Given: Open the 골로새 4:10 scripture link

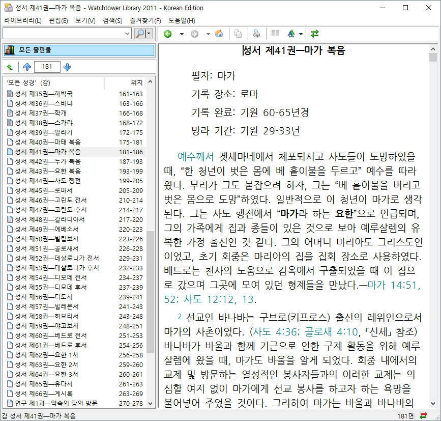Looking at the screenshot, I should pos(331,332).
